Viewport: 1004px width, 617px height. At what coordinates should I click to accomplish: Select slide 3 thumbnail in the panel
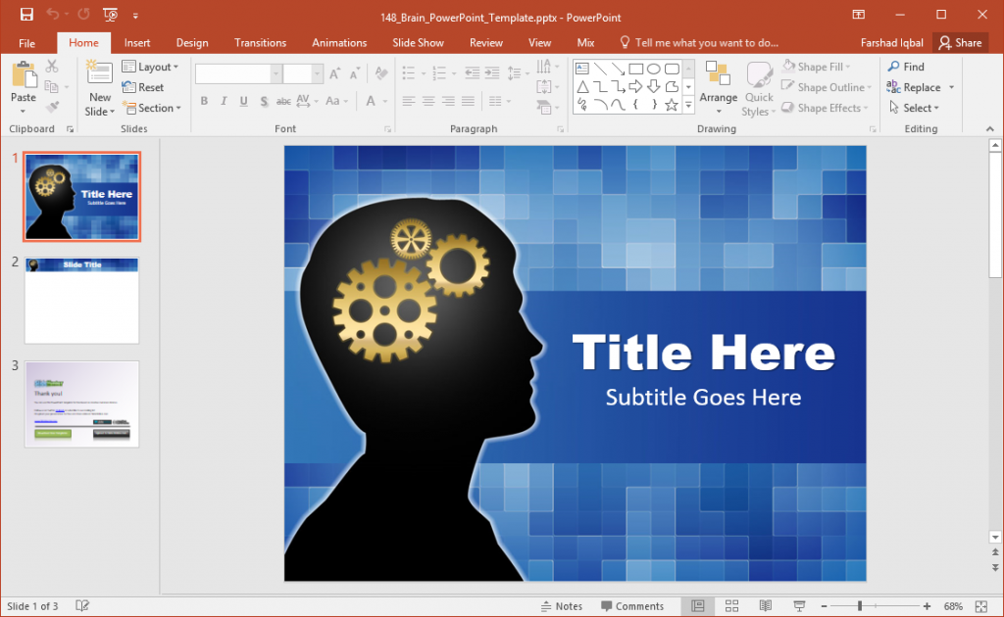(x=81, y=403)
